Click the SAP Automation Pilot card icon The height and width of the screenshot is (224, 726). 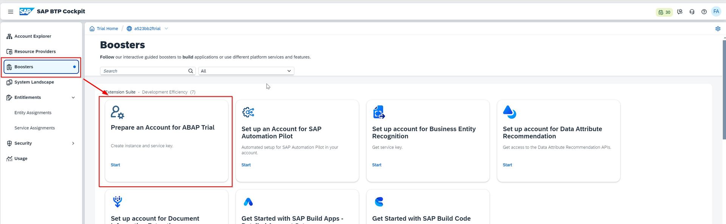tap(248, 112)
